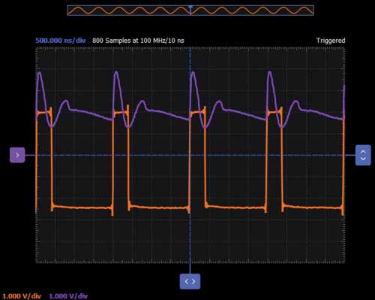Select the purple waveform's sloping decay segment
The image size is (375, 300).
[x=91, y=114]
